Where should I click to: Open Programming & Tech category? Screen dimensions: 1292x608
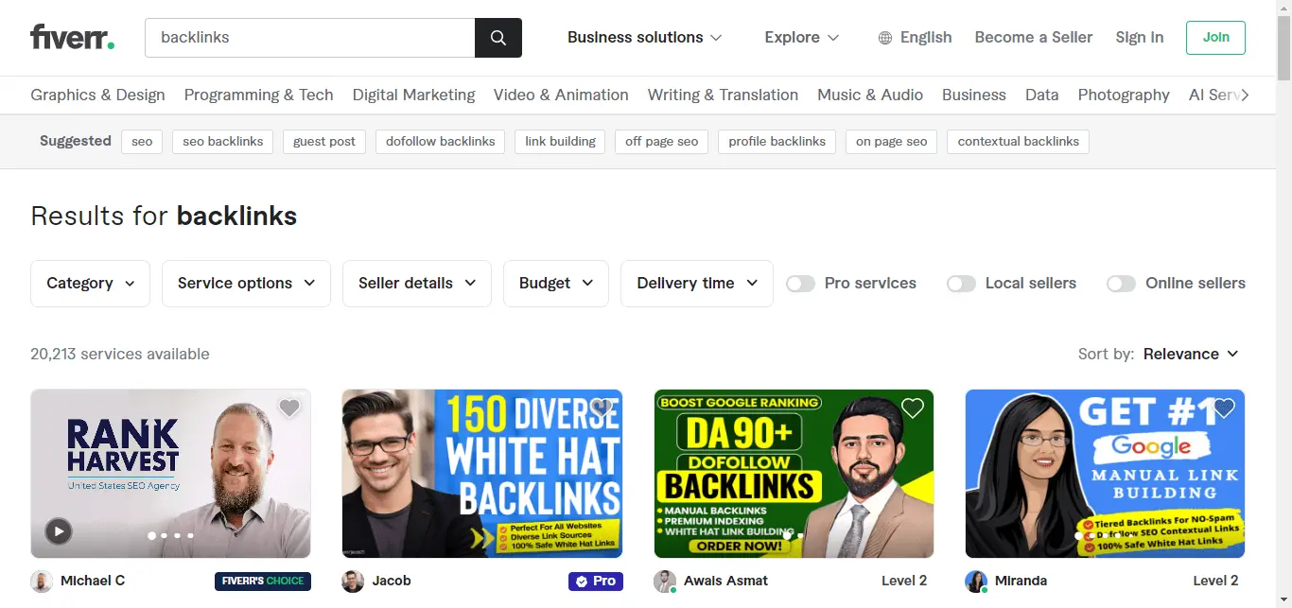258,95
